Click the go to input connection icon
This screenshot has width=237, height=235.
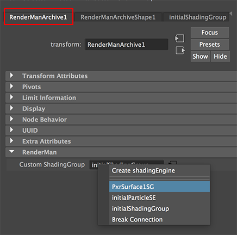[x=180, y=38]
